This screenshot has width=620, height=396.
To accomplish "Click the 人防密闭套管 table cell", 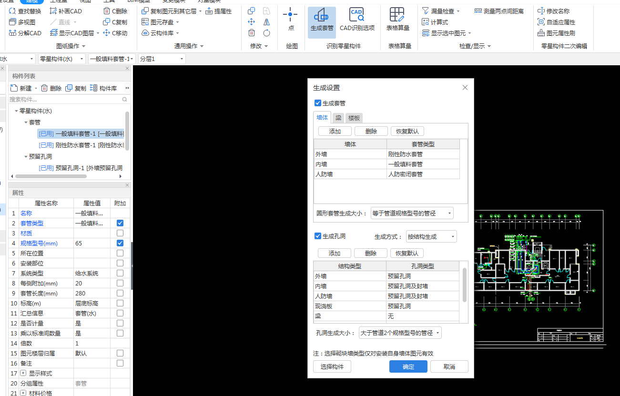I will [423, 174].
